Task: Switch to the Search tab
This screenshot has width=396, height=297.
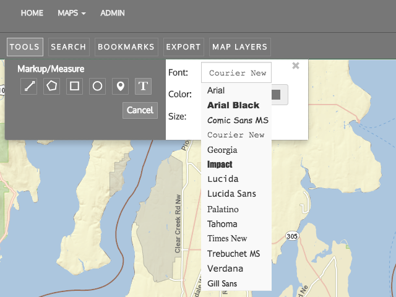Action: pyautogui.click(x=68, y=47)
